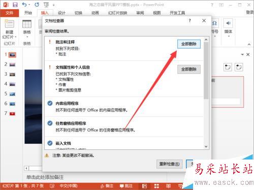Click the 重新检查 button
This screenshot has height=190, width=254.
(x=169, y=164)
